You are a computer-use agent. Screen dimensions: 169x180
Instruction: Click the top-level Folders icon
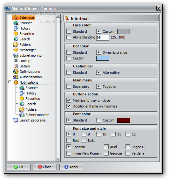pos(16,45)
